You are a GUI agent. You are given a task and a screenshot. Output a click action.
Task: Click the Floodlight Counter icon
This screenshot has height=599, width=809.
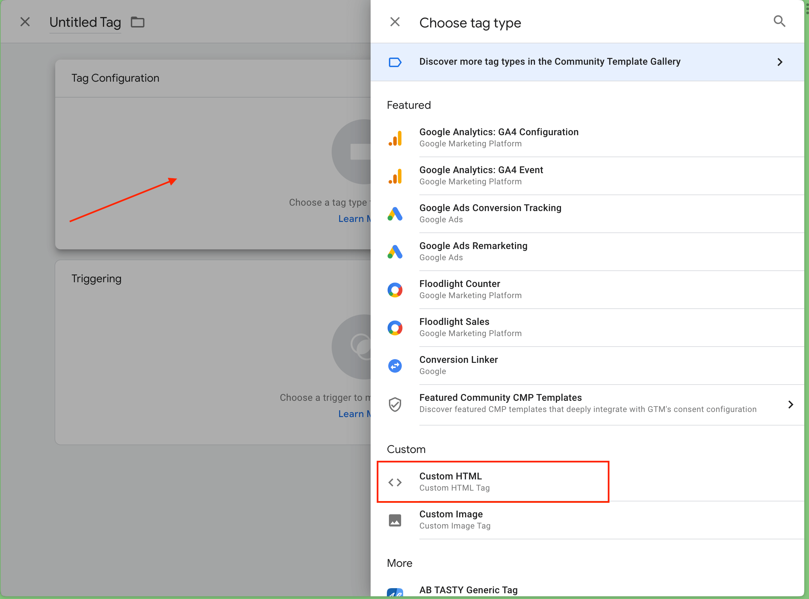click(395, 290)
